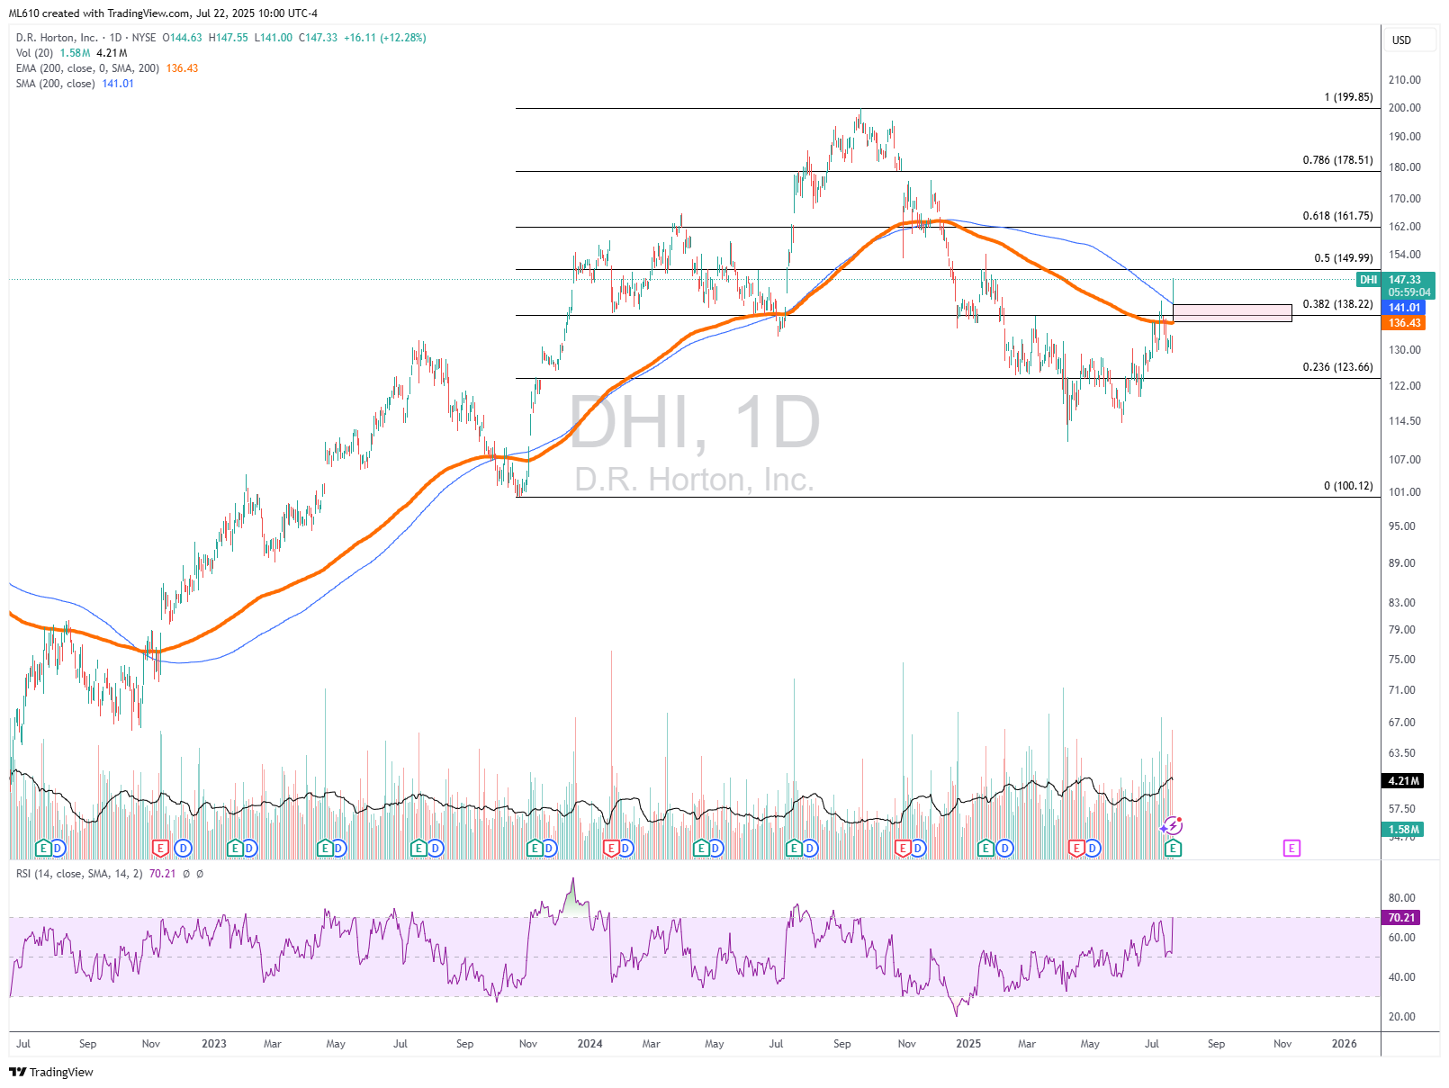This screenshot has height=1088, width=1449.
Task: Click the green earnings marker near Jul 2022
Action: (x=43, y=848)
